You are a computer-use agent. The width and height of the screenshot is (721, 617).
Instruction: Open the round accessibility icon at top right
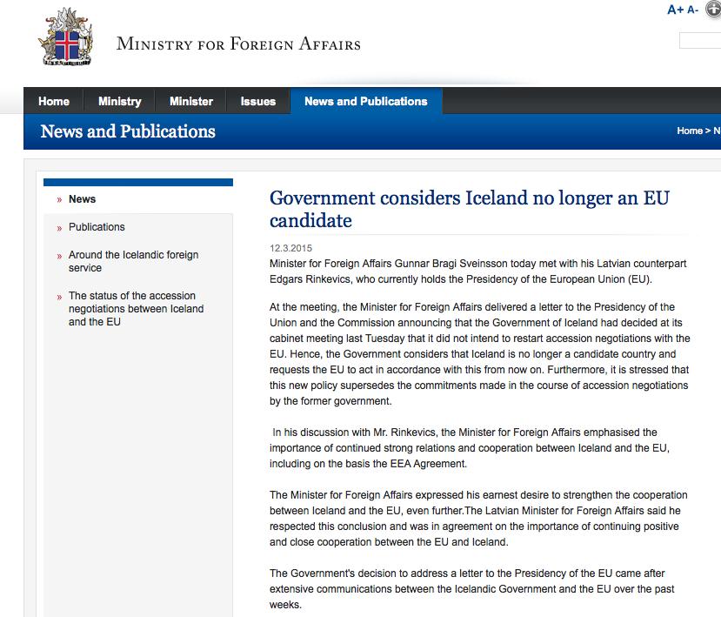point(714,9)
